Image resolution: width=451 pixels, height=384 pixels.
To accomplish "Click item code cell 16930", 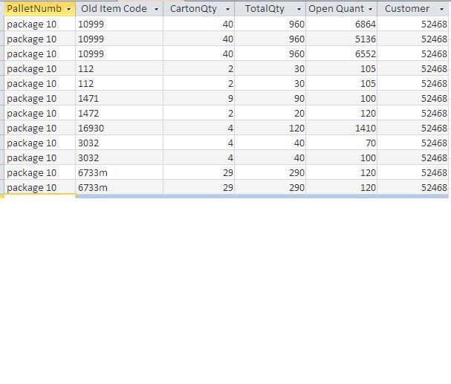I will (119, 128).
